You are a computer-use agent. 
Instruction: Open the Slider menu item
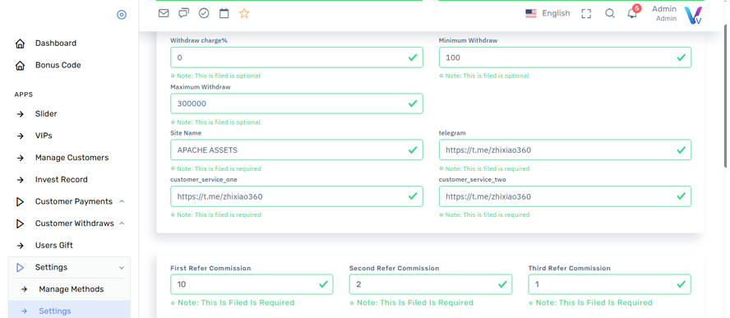click(x=46, y=113)
